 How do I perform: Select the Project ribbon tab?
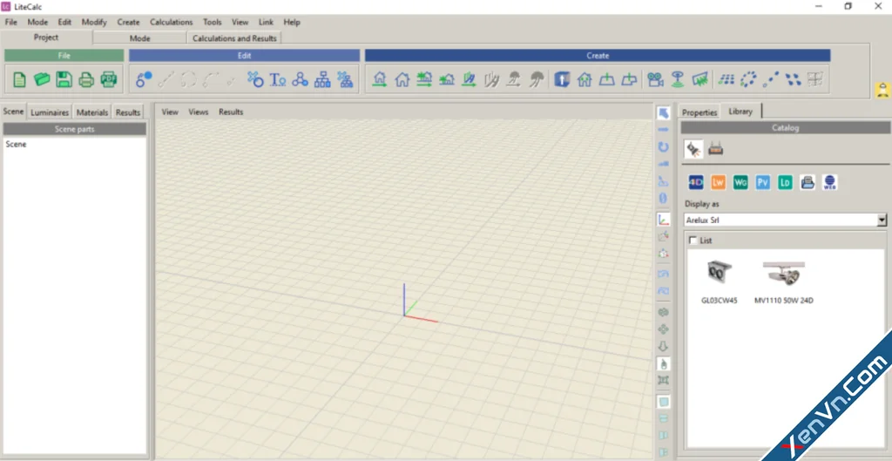(x=46, y=37)
